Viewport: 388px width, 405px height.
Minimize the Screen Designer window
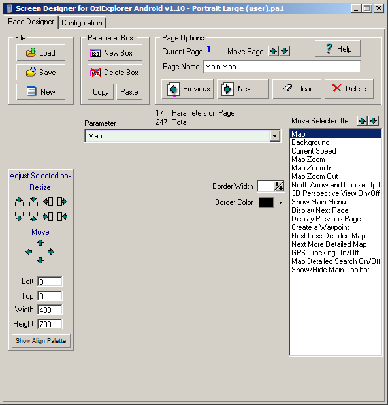click(x=356, y=8)
